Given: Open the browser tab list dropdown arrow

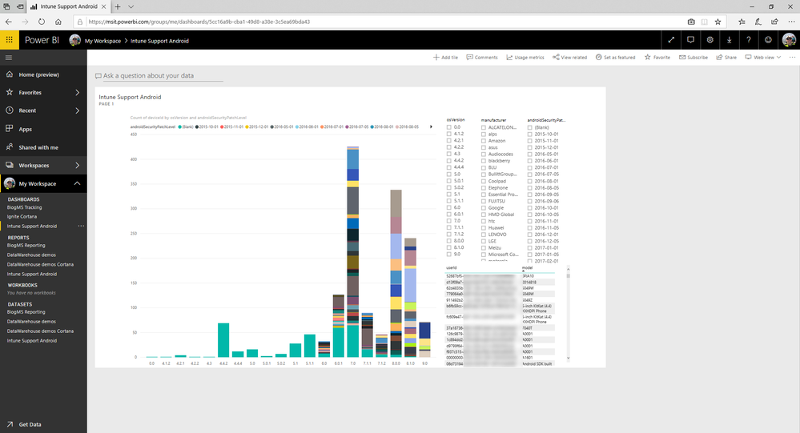Looking at the screenshot, I should coord(131,6).
